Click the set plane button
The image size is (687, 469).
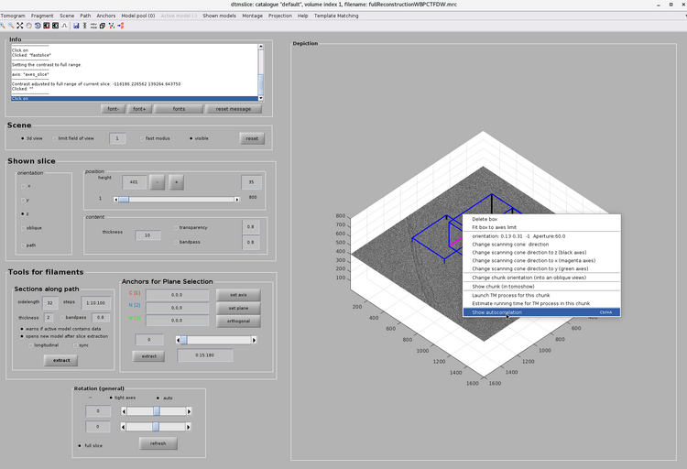tap(237, 307)
